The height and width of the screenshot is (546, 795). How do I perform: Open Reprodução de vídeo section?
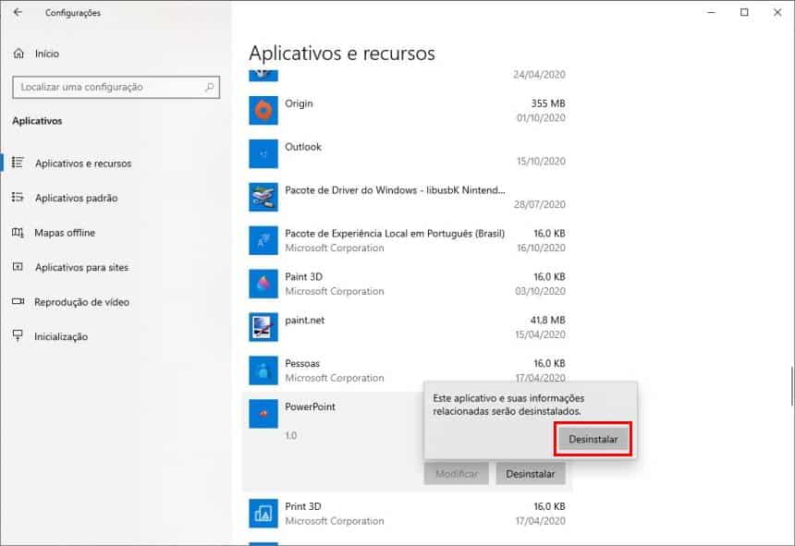pyautogui.click(x=81, y=302)
